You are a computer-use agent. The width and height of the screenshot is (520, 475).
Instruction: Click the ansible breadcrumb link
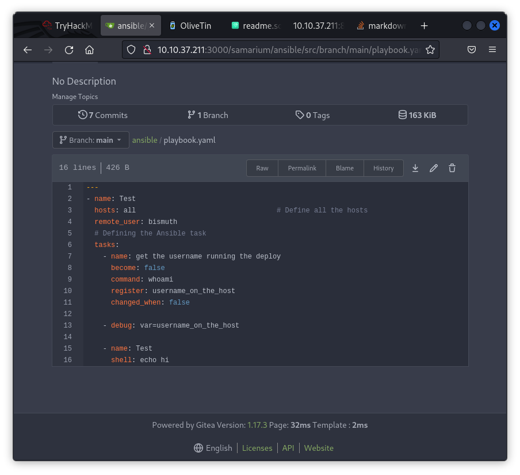coord(144,139)
